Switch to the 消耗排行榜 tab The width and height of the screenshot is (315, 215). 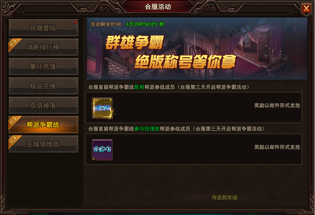pyautogui.click(x=43, y=47)
